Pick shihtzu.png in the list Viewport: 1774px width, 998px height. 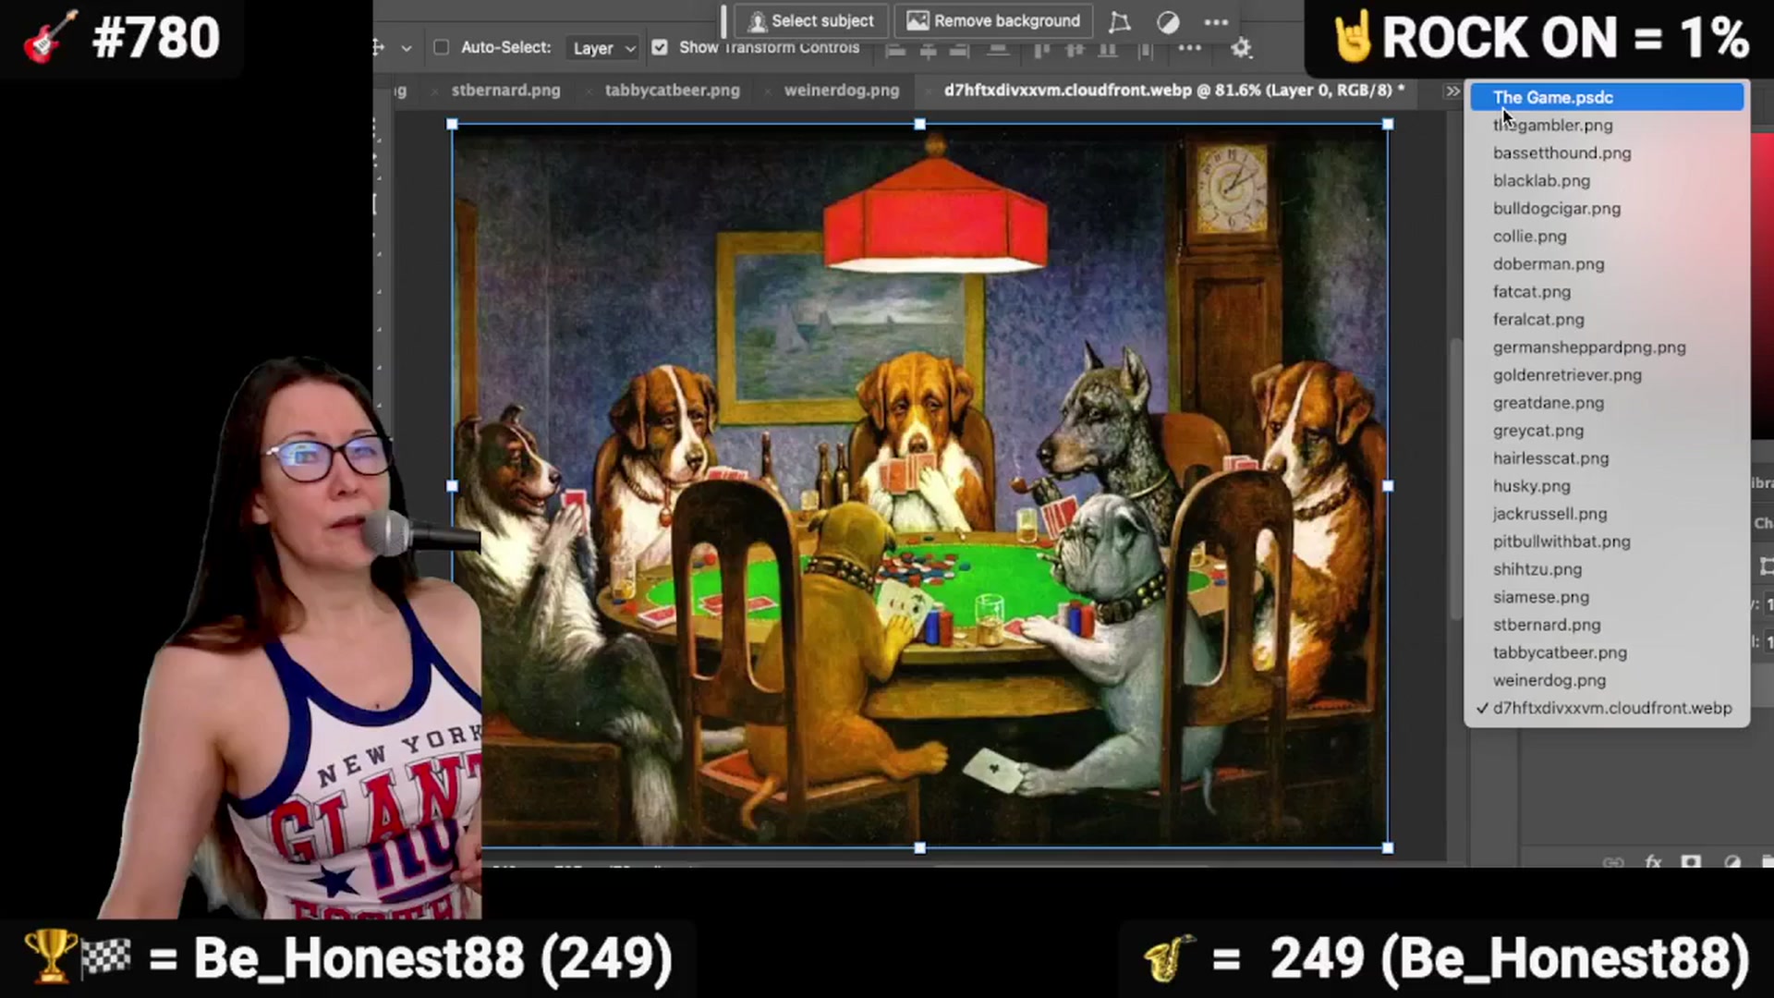pyautogui.click(x=1607, y=568)
